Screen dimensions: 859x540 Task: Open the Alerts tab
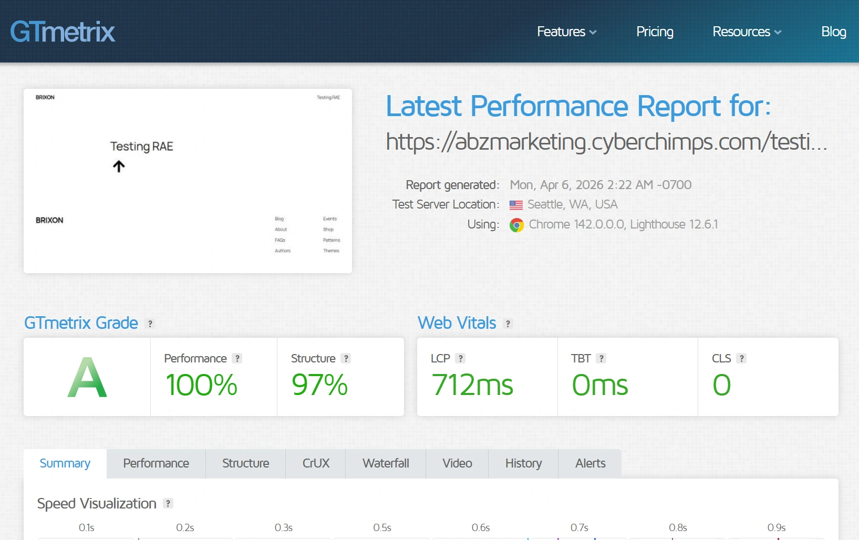click(590, 463)
